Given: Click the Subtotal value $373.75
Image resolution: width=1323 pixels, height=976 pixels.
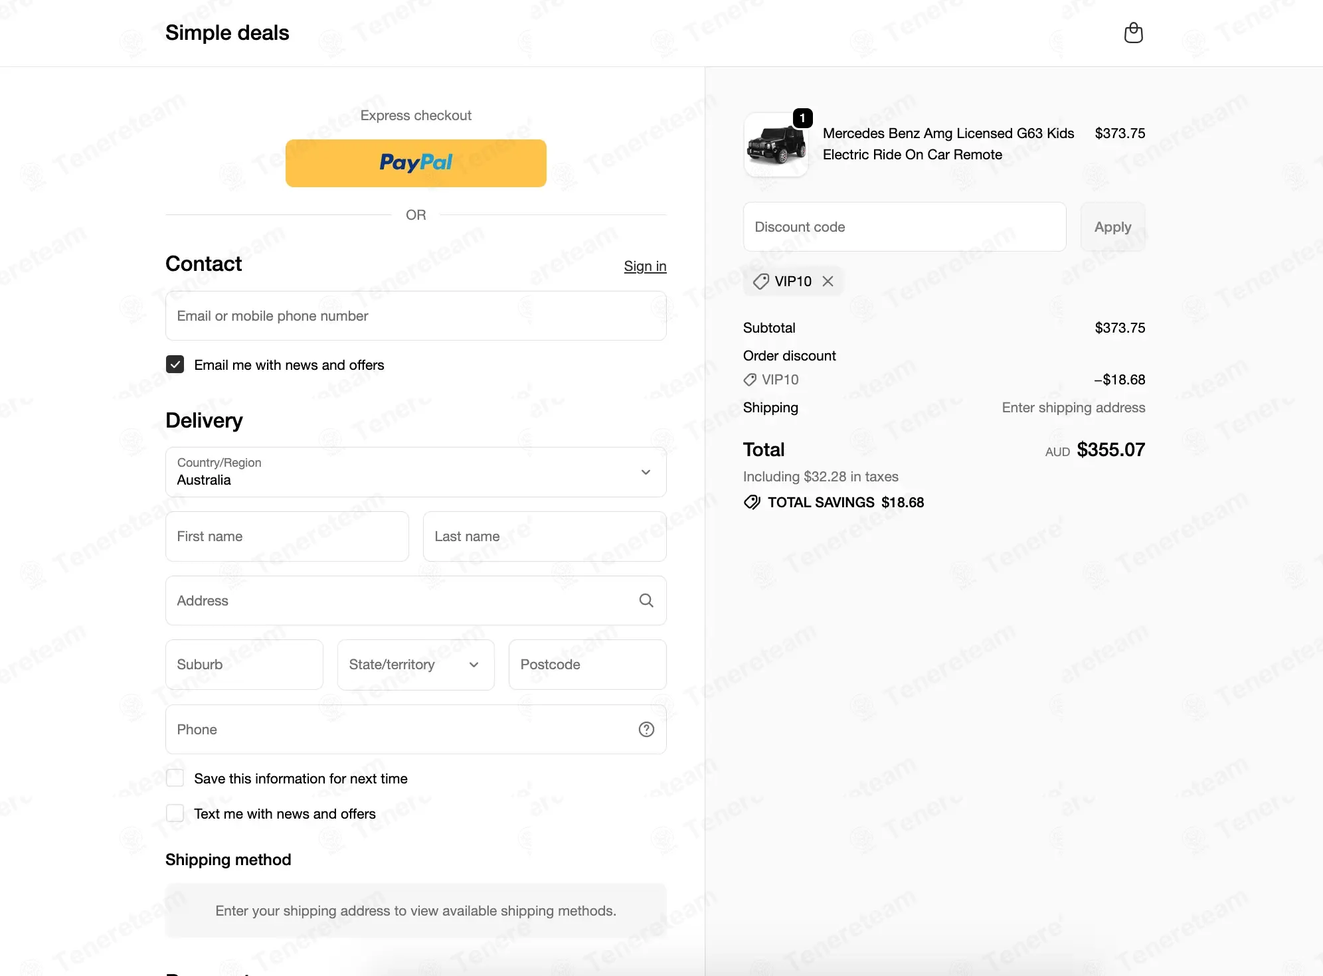Looking at the screenshot, I should [x=1120, y=328].
